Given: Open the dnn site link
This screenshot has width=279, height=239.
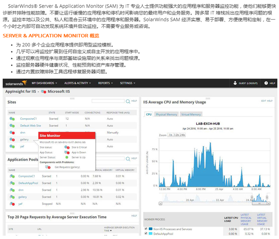Looking at the screenshot, I should click(x=23, y=133).
